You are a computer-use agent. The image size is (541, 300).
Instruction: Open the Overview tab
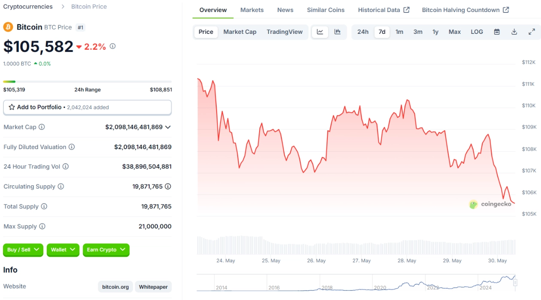pyautogui.click(x=213, y=10)
